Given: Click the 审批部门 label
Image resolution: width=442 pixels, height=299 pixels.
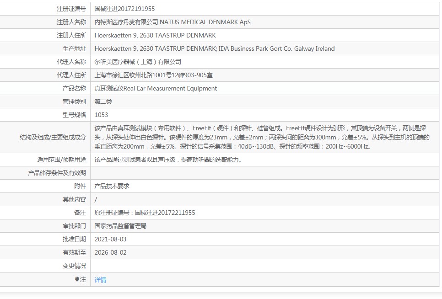Looking at the screenshot, I should [x=74, y=226].
